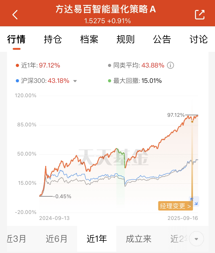This screenshot has width=215, height=253.
Task: Click the orange manager change dot marker
Action: tap(192, 122)
